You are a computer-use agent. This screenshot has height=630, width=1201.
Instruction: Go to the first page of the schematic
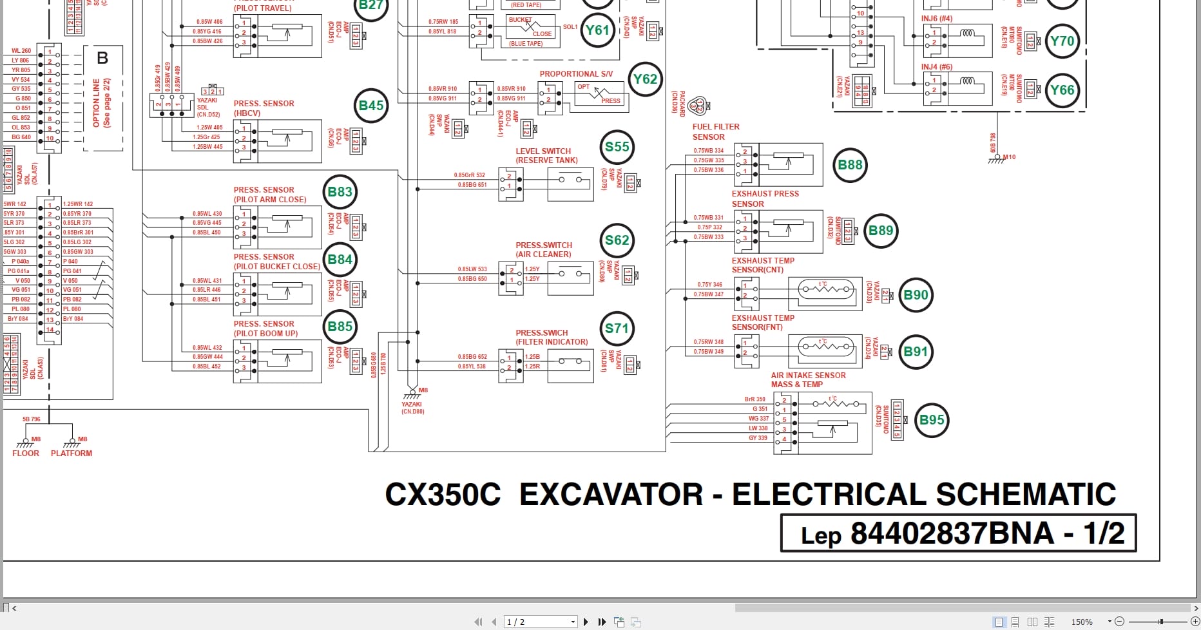[479, 621]
